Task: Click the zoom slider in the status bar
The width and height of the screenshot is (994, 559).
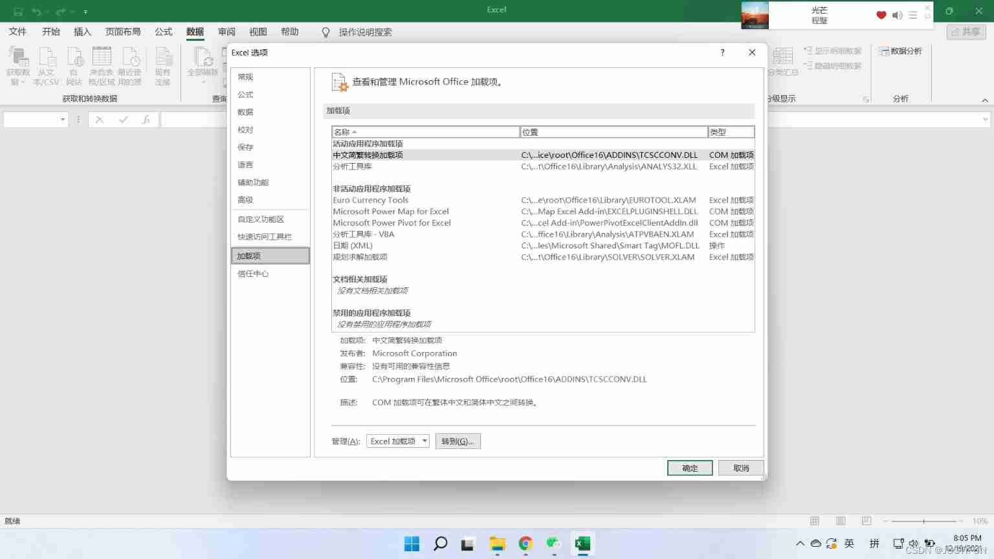Action: click(923, 521)
